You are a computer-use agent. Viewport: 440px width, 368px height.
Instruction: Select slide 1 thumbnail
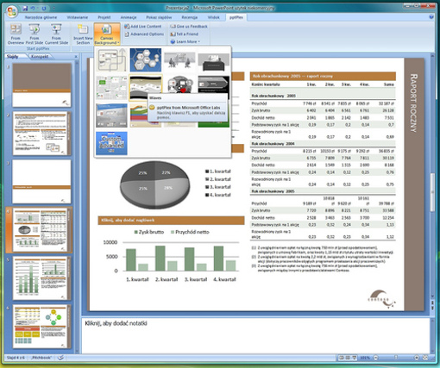(x=41, y=85)
